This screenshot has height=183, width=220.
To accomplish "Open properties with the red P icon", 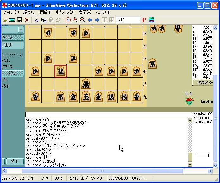I will [144, 20].
